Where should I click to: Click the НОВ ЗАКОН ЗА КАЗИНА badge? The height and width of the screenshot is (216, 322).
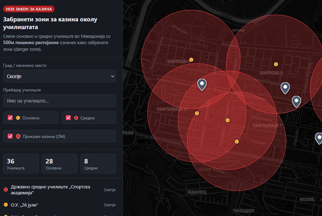point(29,9)
